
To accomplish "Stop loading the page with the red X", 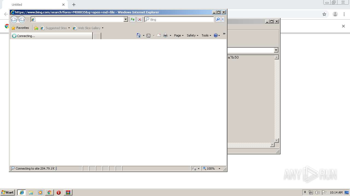I will click(139, 19).
